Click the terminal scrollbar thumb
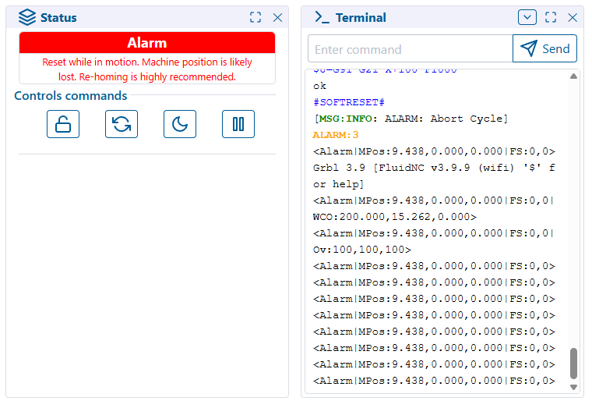 [574, 362]
